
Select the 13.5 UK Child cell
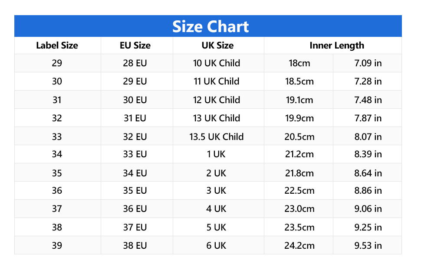217,137
